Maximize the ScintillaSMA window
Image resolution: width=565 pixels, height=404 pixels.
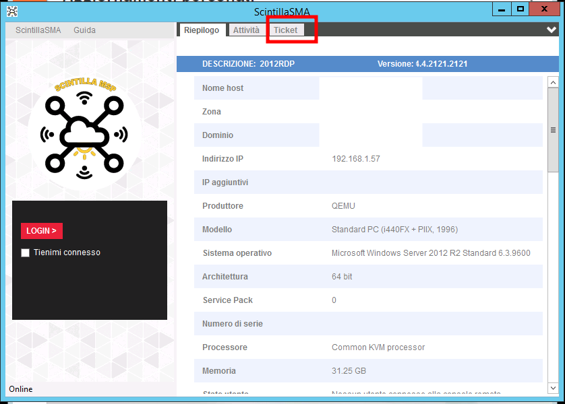pyautogui.click(x=520, y=9)
